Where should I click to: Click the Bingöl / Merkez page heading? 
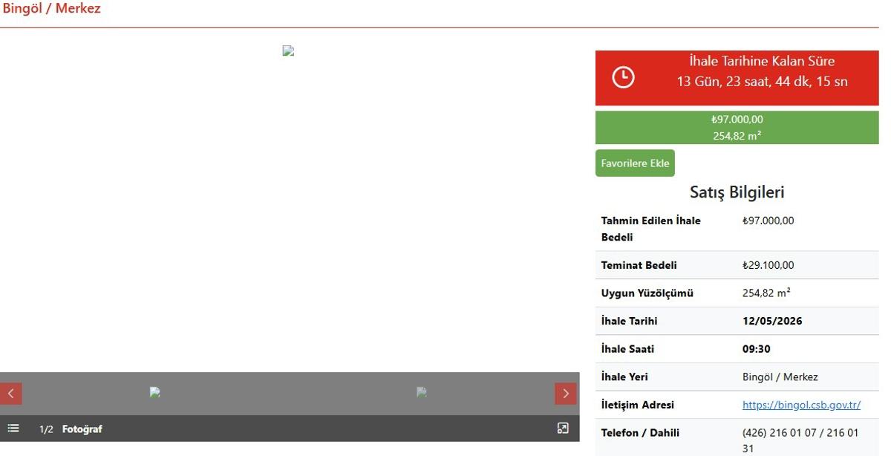coord(52,9)
